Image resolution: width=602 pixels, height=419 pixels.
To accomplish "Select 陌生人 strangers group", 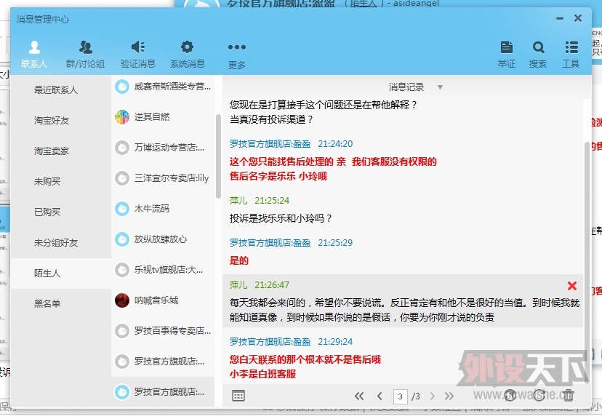I will click(x=60, y=273).
